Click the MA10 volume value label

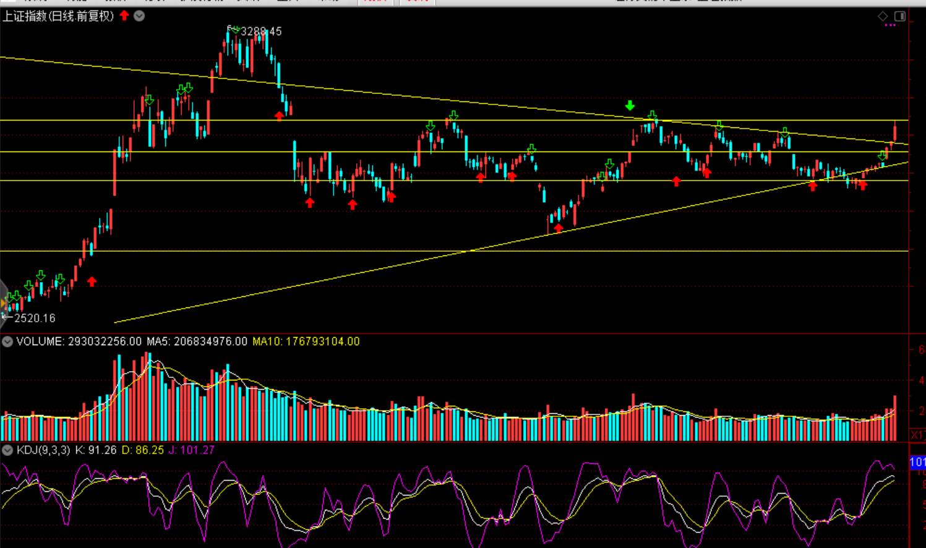click(x=306, y=341)
